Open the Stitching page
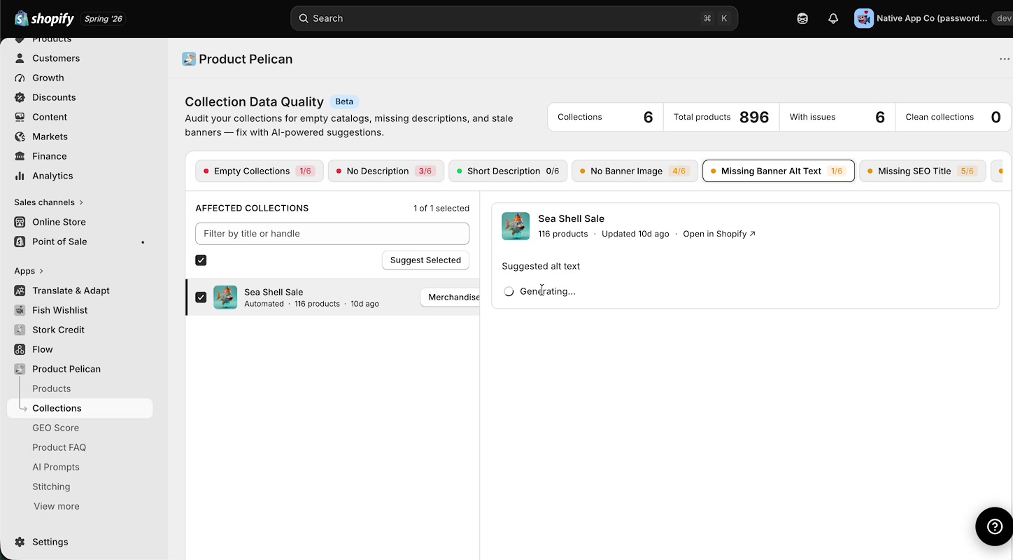 point(51,486)
